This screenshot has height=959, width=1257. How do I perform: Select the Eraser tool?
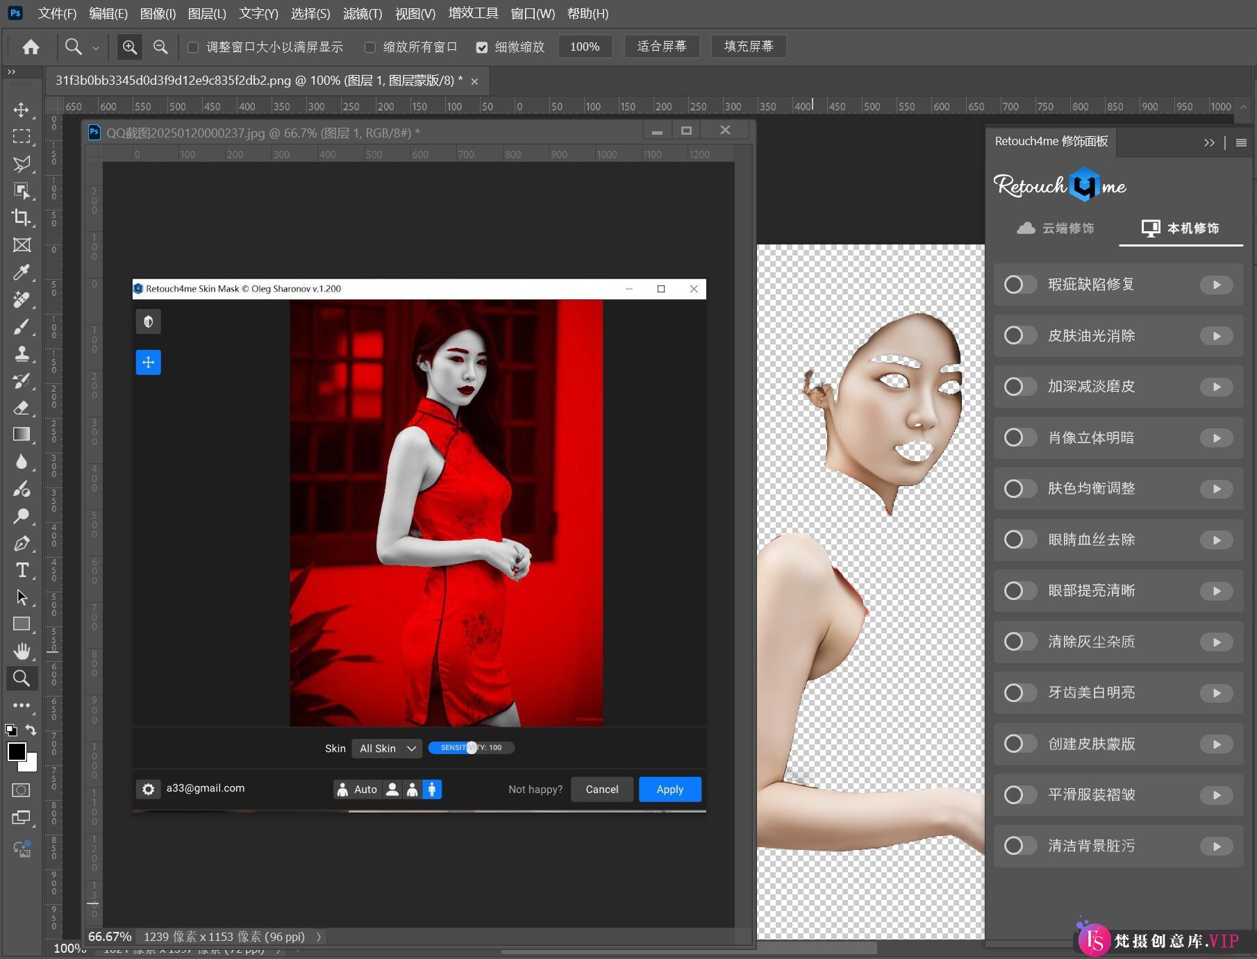(22, 408)
